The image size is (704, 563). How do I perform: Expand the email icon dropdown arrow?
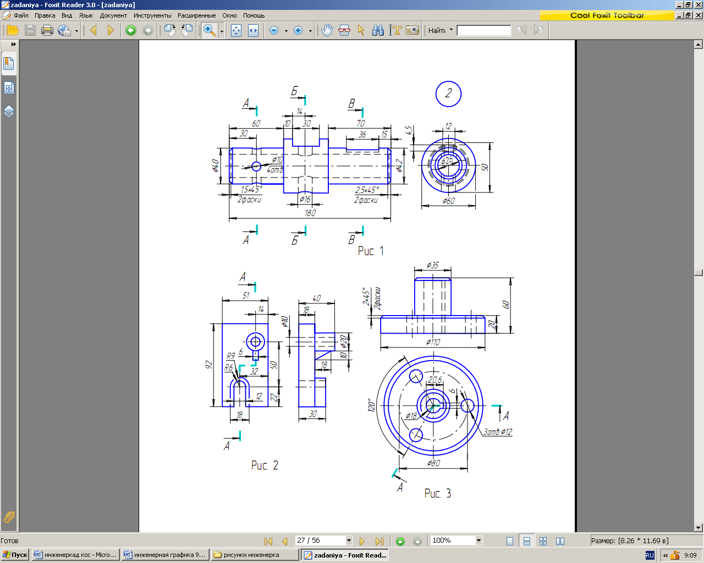76,31
